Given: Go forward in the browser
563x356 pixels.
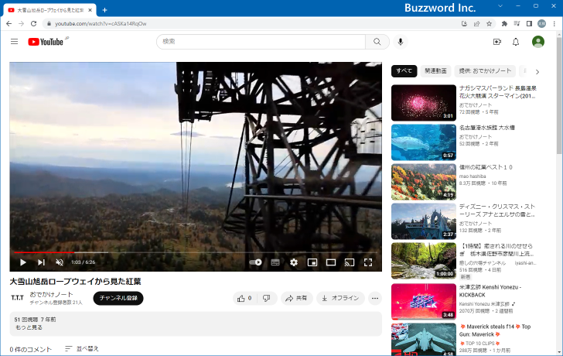Looking at the screenshot, I should click(x=21, y=24).
